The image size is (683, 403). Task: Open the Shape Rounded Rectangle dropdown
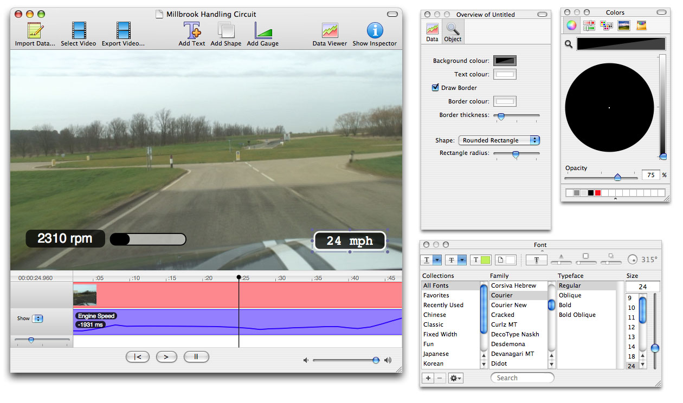(499, 140)
